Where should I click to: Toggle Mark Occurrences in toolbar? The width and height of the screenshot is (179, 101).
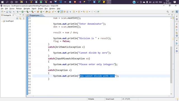click(x=62, y=12)
